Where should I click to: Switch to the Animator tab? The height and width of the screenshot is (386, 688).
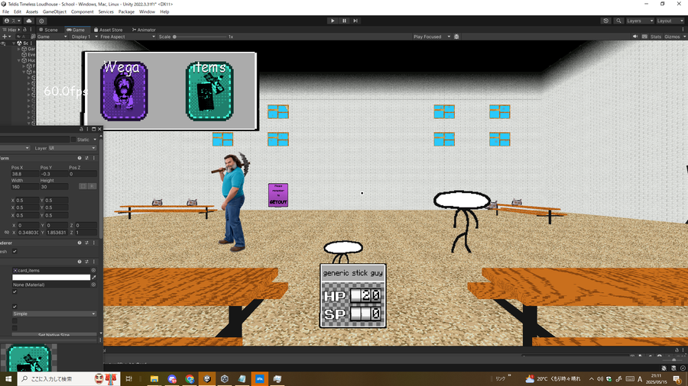point(144,30)
